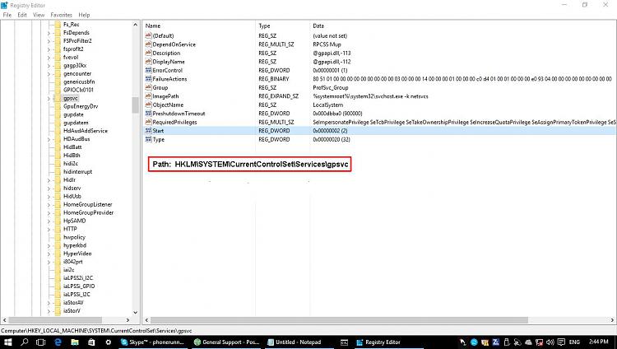
Task: Select the (Default) string value icon
Action: coord(148,35)
